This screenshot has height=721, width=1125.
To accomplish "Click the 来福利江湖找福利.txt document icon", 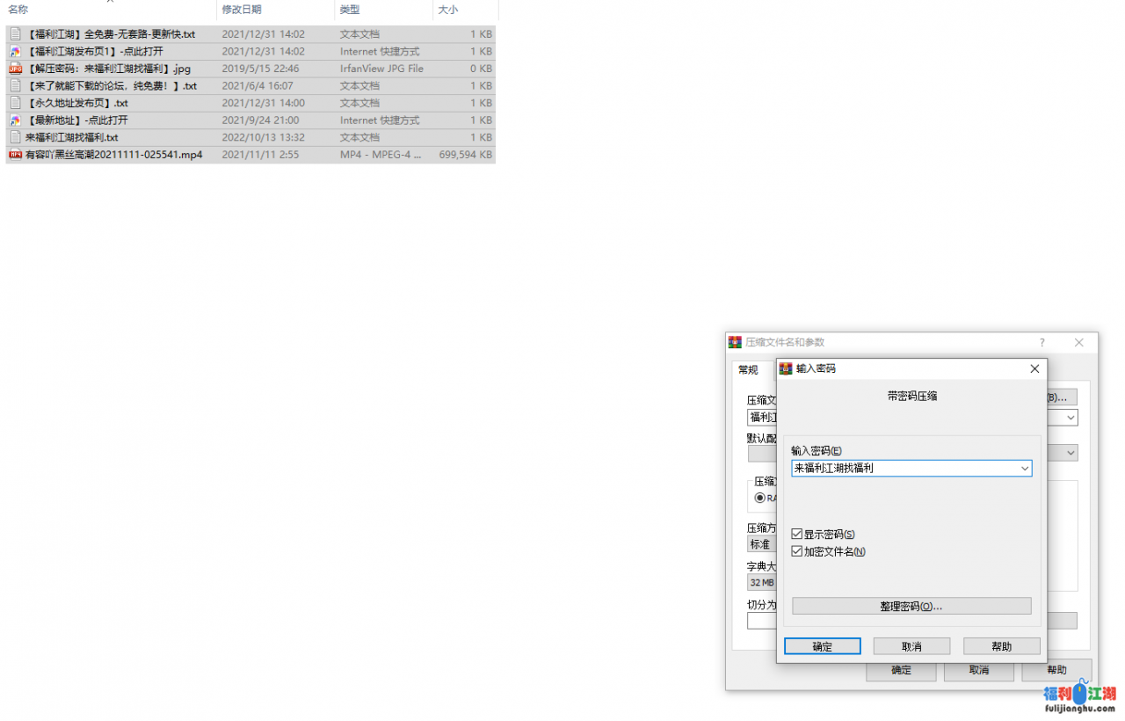I will pos(15,137).
